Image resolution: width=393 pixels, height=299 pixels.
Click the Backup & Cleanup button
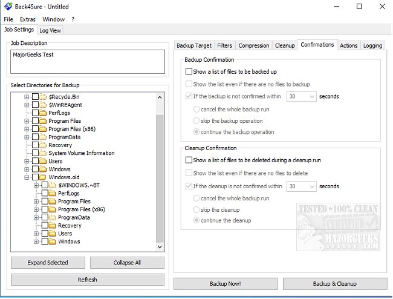[x=335, y=284]
